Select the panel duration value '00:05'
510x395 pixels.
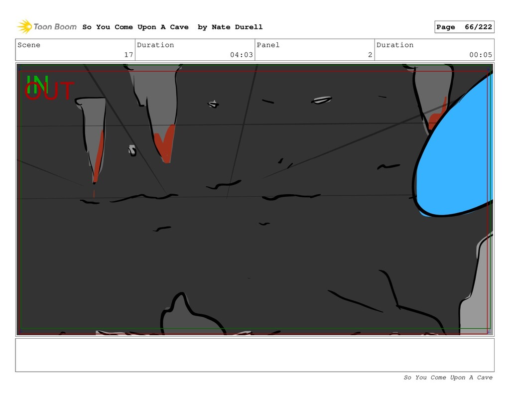pyautogui.click(x=481, y=55)
